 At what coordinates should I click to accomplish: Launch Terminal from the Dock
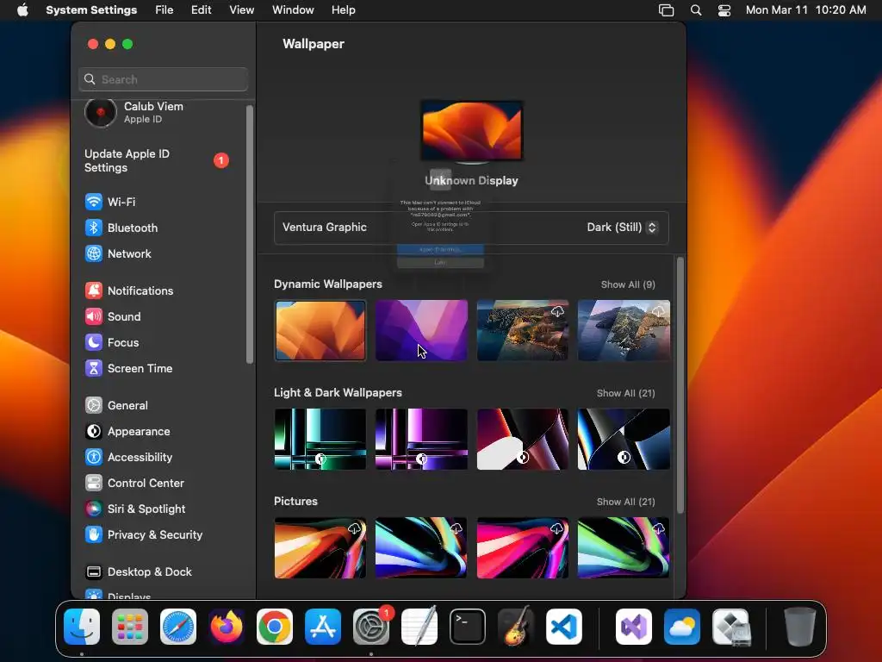pos(468,627)
